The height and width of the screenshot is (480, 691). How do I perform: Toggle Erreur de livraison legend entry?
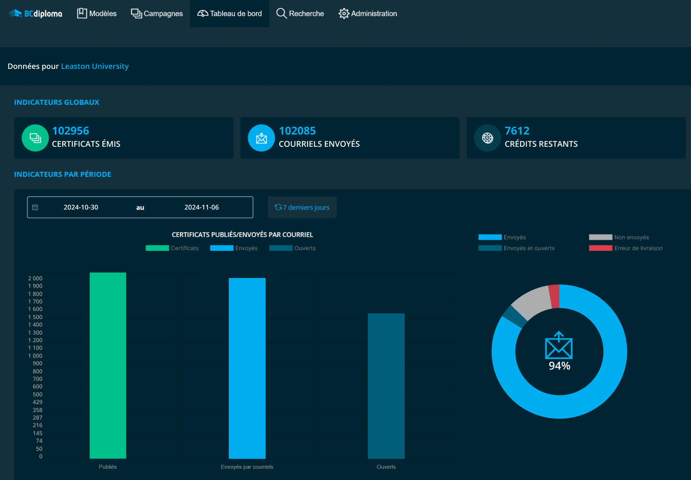[625, 248]
